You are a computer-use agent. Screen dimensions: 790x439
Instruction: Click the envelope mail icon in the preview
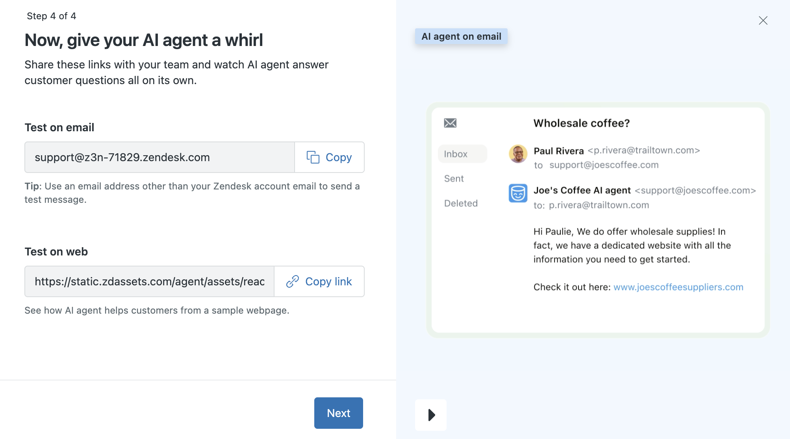coord(450,123)
